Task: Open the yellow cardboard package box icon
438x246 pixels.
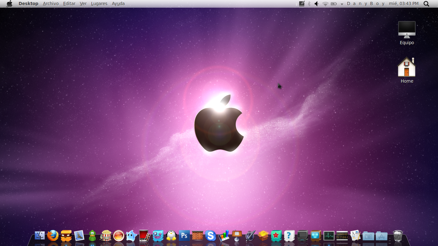Action: pyautogui.click(x=263, y=236)
